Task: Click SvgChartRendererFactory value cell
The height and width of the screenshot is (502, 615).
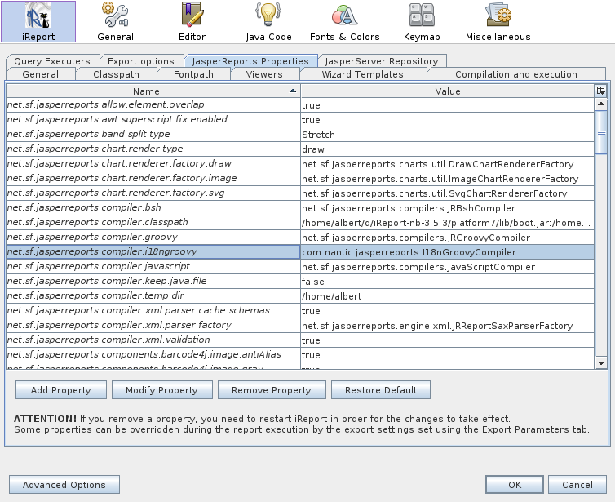Action: (x=448, y=193)
